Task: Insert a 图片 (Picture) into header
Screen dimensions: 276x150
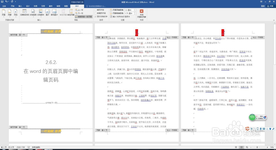Action: click(x=47, y=13)
